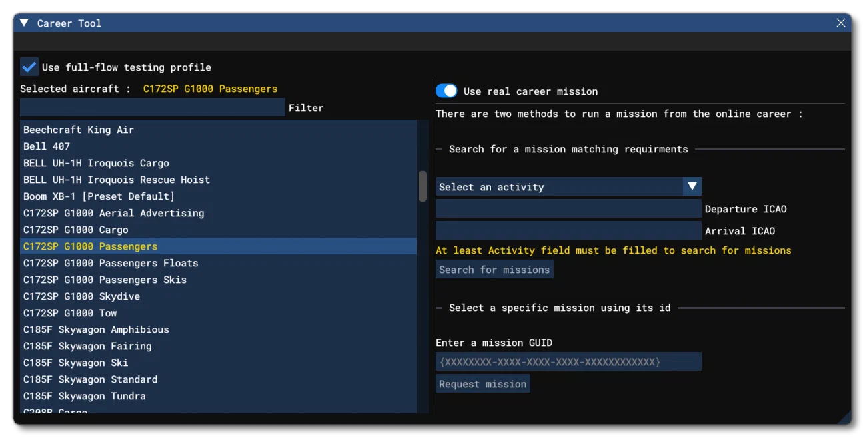Screen dimensions: 865x438
Task: Select C172SP G1000 Passengers Skis
Action: click(x=218, y=280)
